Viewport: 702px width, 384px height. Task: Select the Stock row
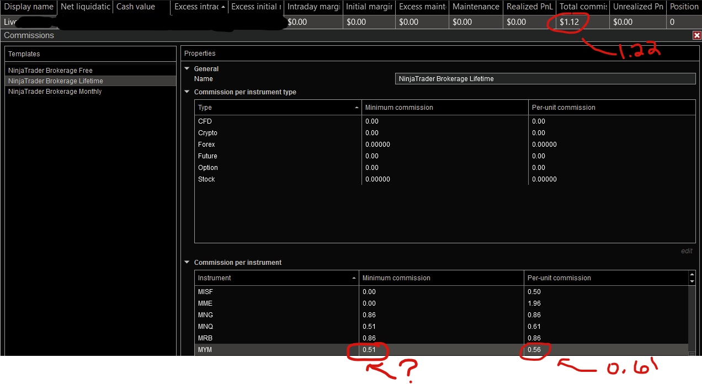[x=445, y=179]
